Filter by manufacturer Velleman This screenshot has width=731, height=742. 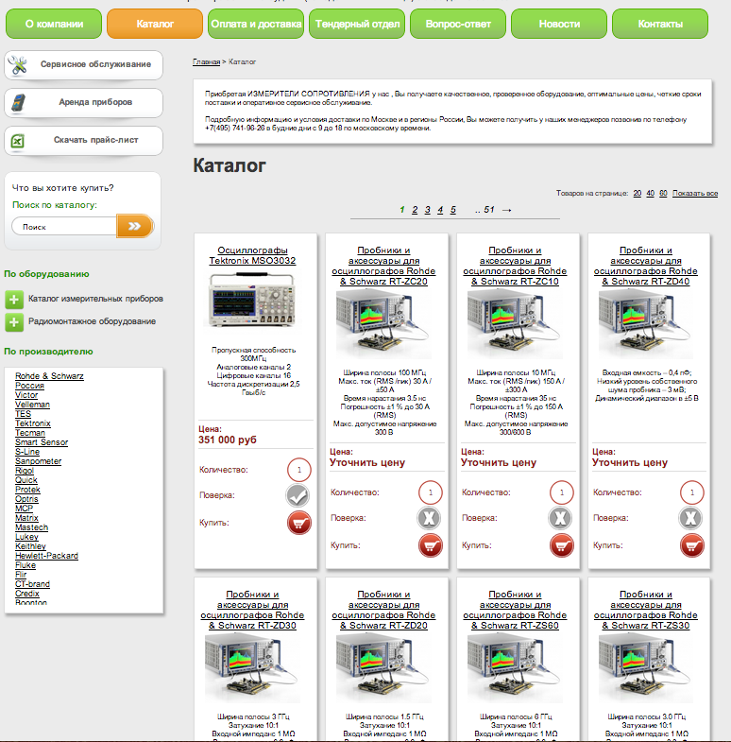(32, 405)
